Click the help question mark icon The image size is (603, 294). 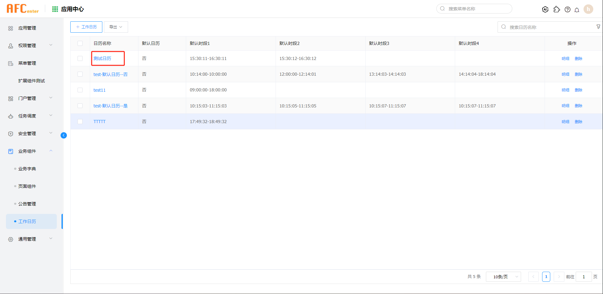point(568,9)
